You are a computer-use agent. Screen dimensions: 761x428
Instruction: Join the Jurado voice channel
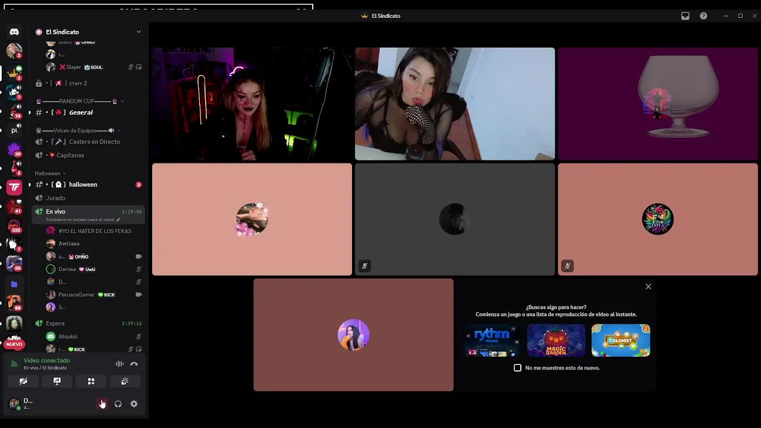(x=89, y=198)
